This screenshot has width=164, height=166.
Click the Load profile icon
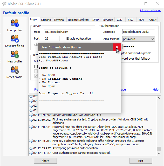[x=15, y=23]
